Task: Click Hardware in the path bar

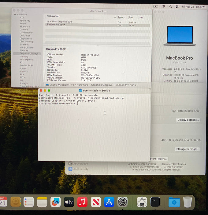Action: coord(82,85)
